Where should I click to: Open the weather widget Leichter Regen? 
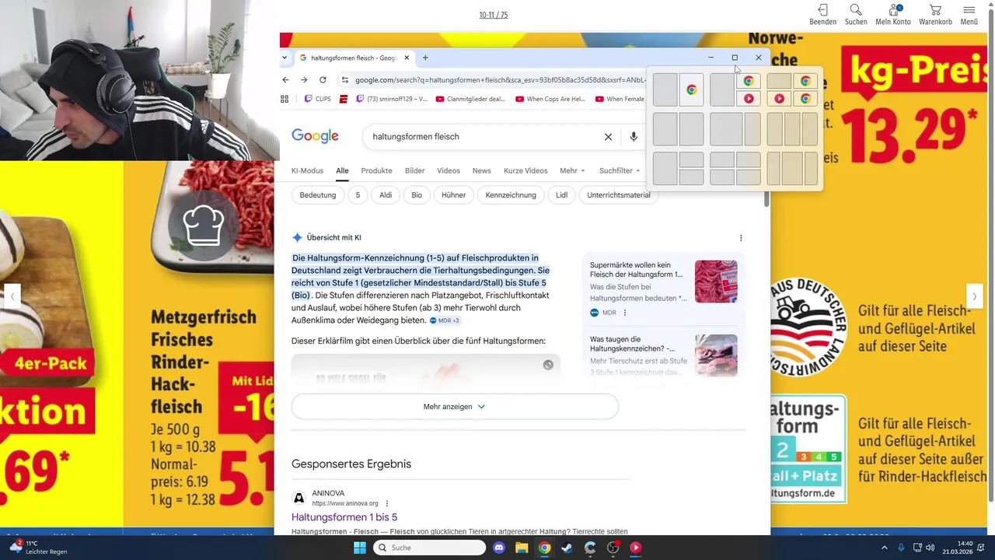(39, 548)
